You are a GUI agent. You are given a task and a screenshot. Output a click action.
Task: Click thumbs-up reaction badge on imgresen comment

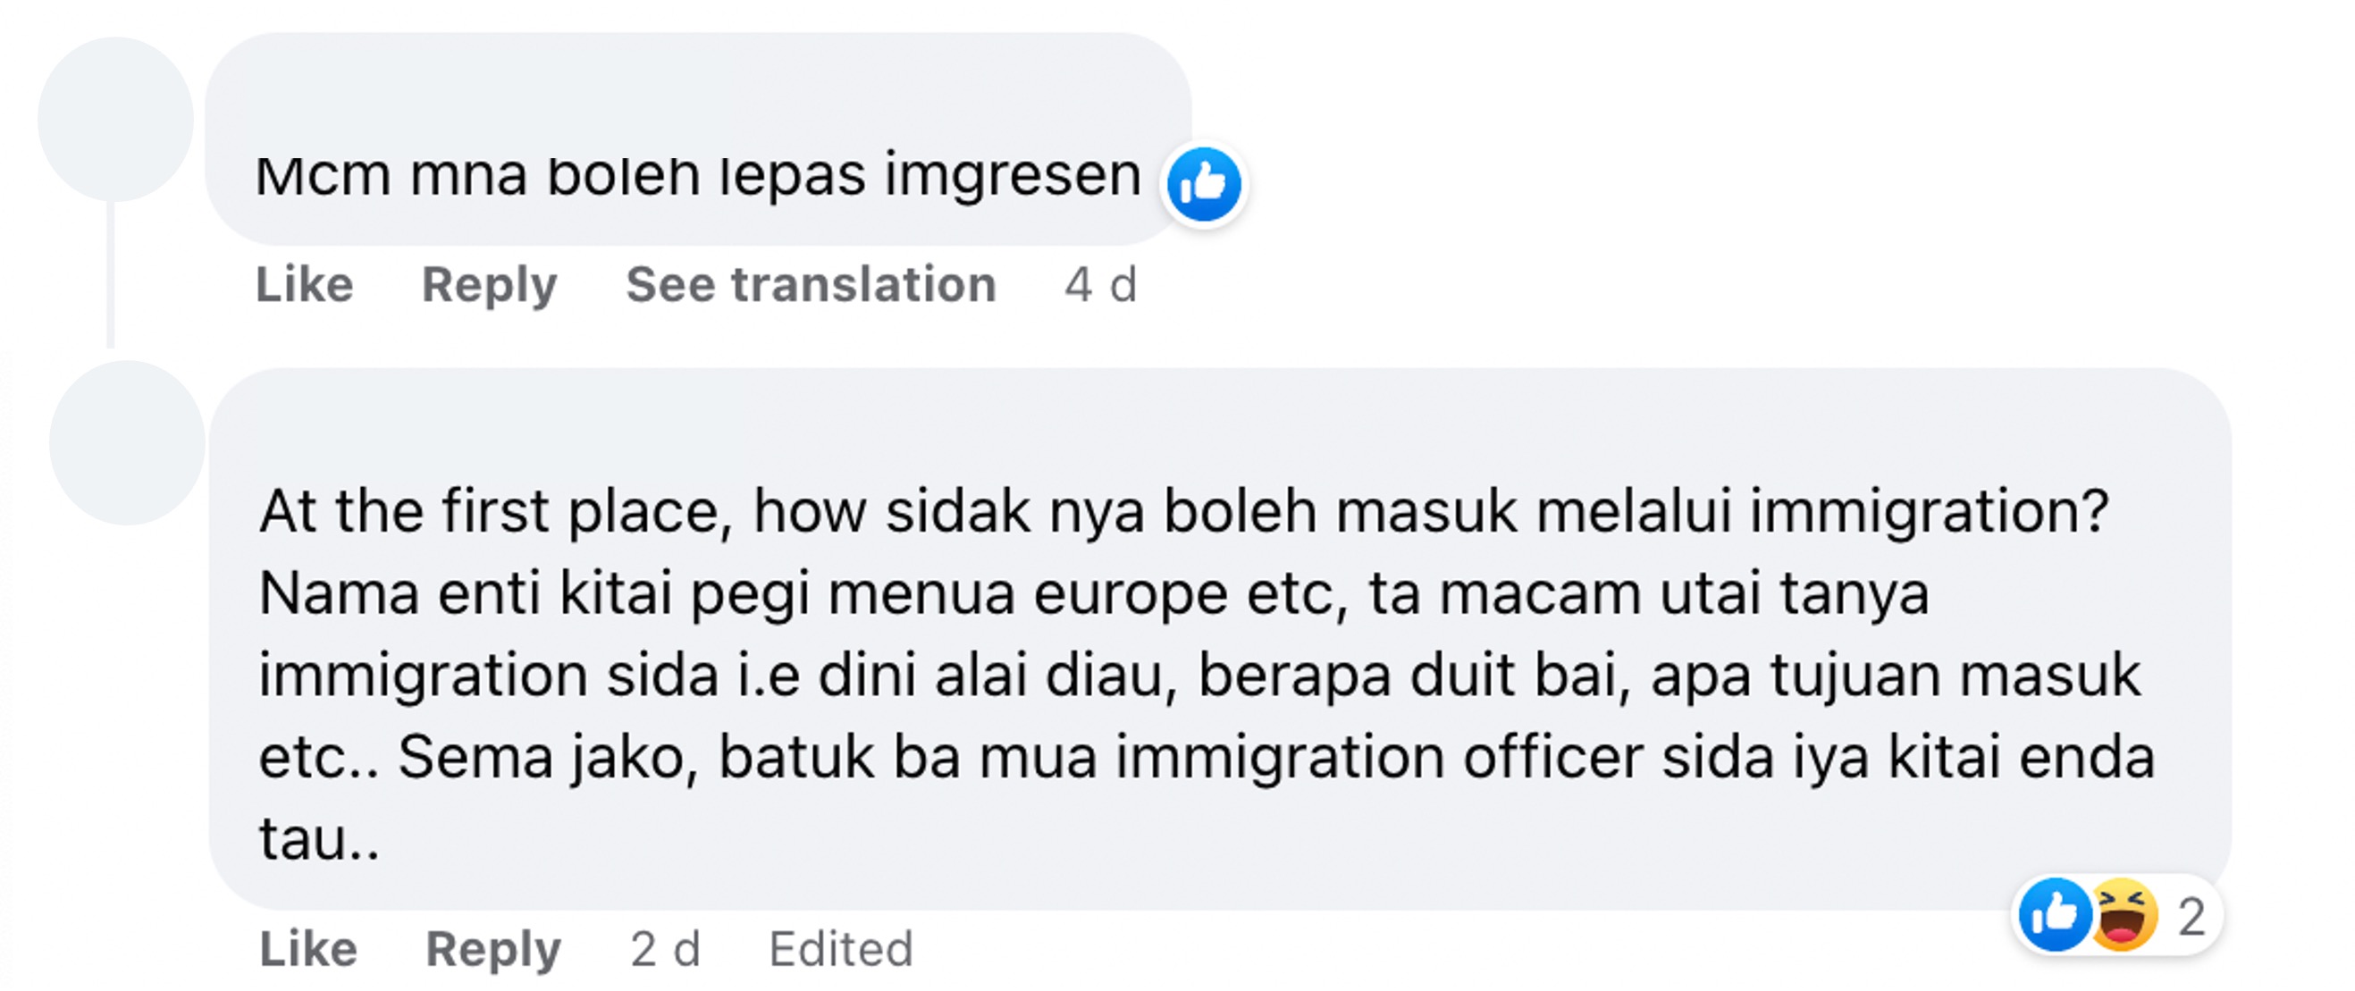pos(1204,185)
